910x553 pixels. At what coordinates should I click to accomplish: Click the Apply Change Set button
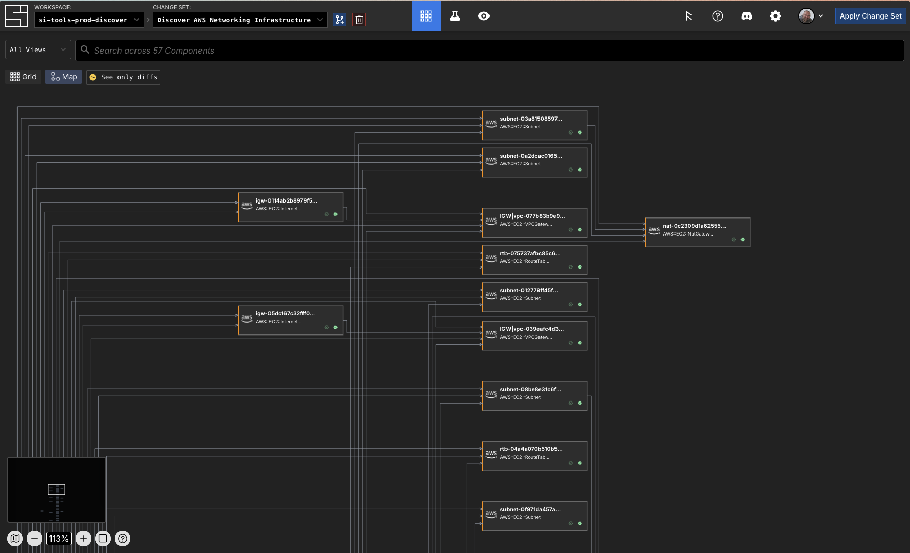[x=870, y=16]
